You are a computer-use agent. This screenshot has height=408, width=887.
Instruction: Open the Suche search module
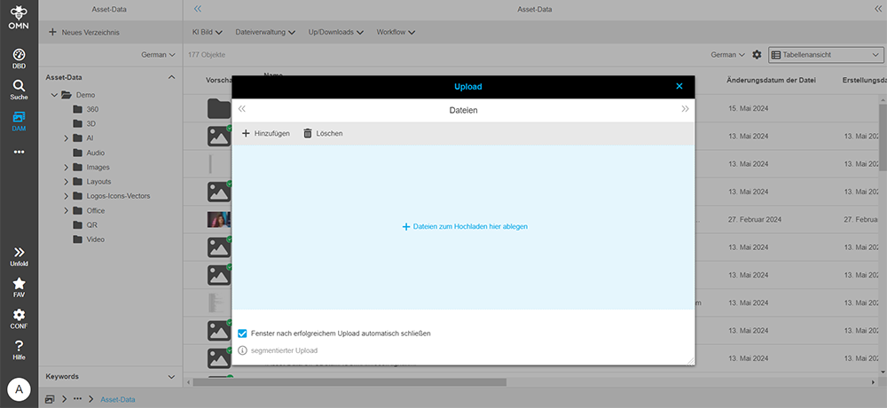click(19, 90)
